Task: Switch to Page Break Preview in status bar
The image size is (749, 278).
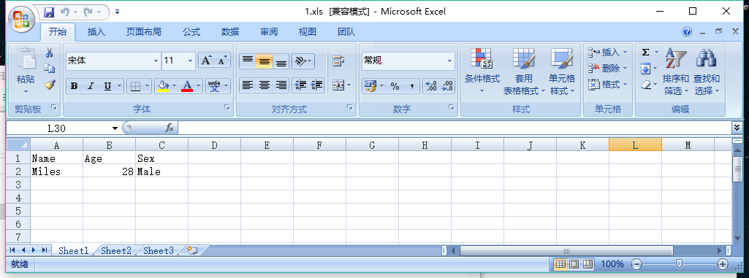Action: tap(588, 263)
